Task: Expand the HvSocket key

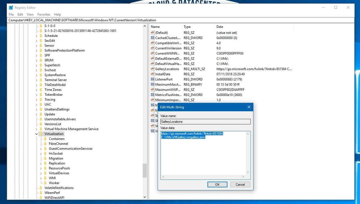Action: [41, 154]
